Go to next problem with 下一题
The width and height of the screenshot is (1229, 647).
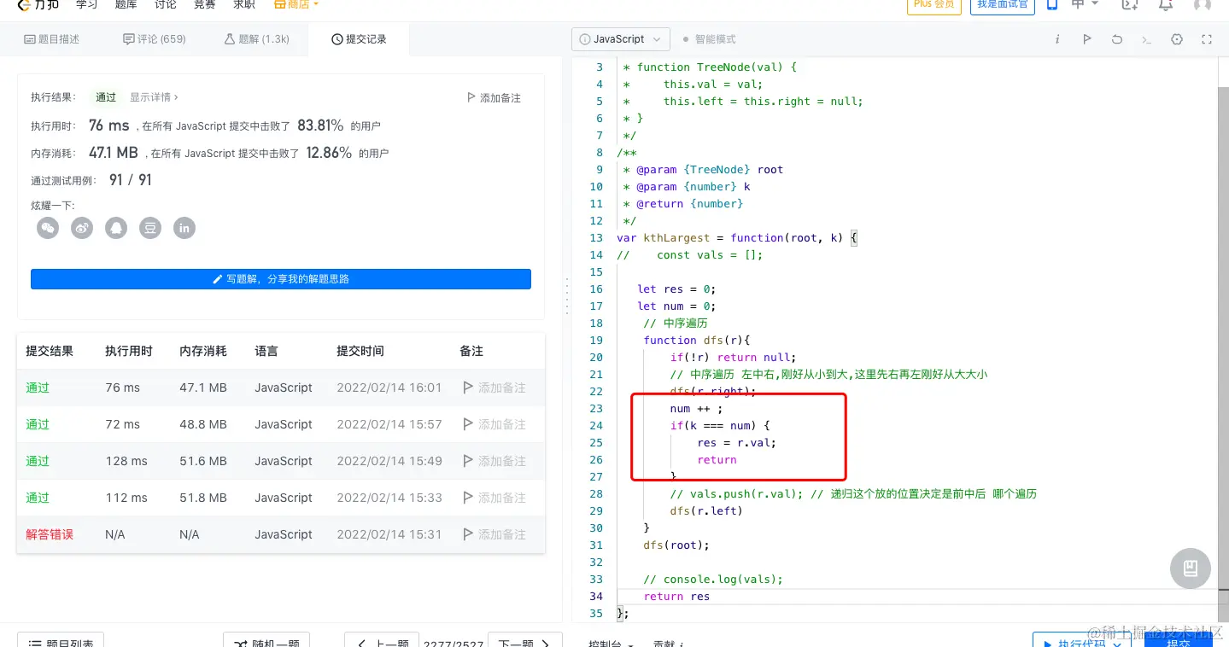pos(524,640)
